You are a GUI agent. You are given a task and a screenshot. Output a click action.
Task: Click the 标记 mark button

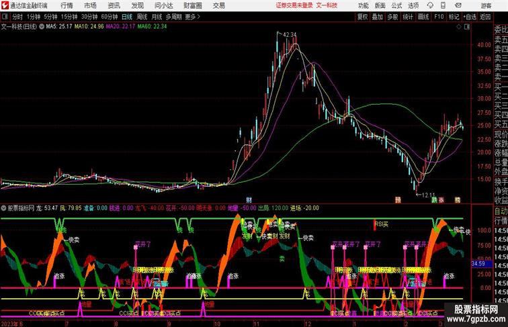point(454,17)
